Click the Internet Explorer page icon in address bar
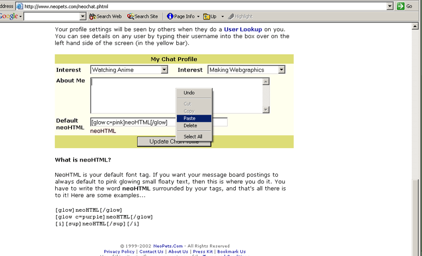422x256 pixels. tap(20, 6)
